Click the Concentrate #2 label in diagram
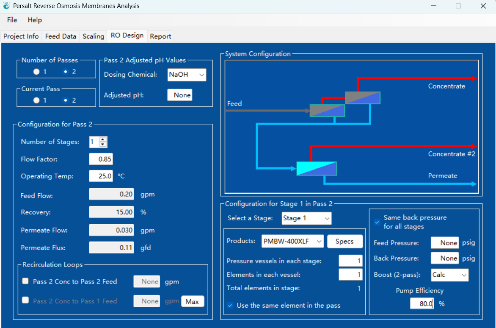 click(x=452, y=154)
